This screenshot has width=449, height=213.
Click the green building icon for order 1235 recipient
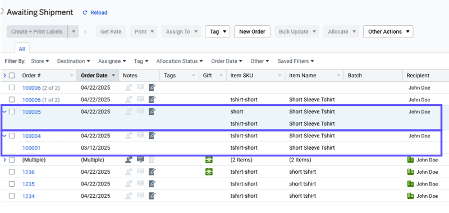[410, 184]
